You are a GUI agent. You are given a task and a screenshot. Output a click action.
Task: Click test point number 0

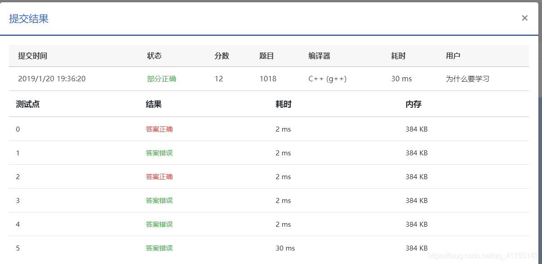18,129
